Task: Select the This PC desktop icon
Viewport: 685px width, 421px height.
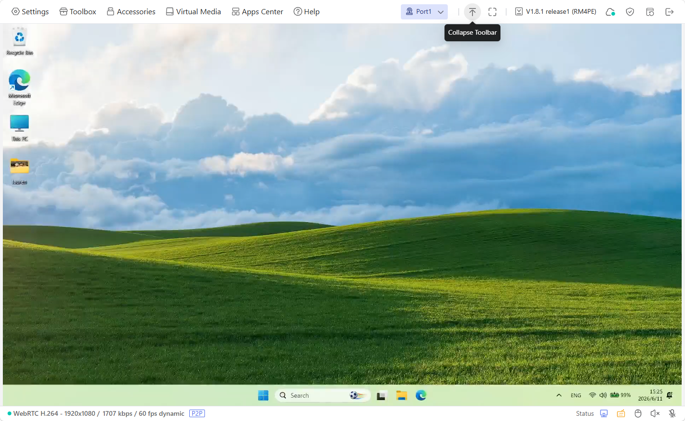Action: point(19,128)
